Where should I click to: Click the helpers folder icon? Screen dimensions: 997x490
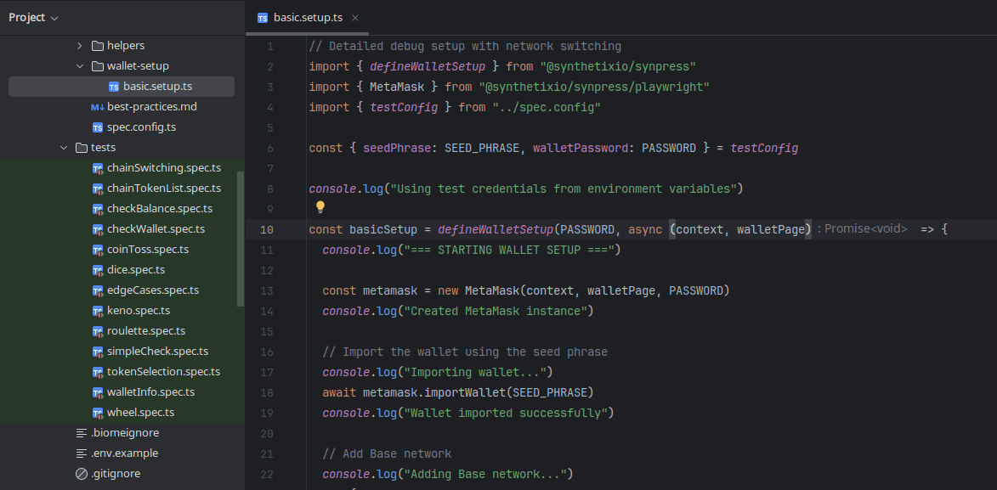(97, 46)
